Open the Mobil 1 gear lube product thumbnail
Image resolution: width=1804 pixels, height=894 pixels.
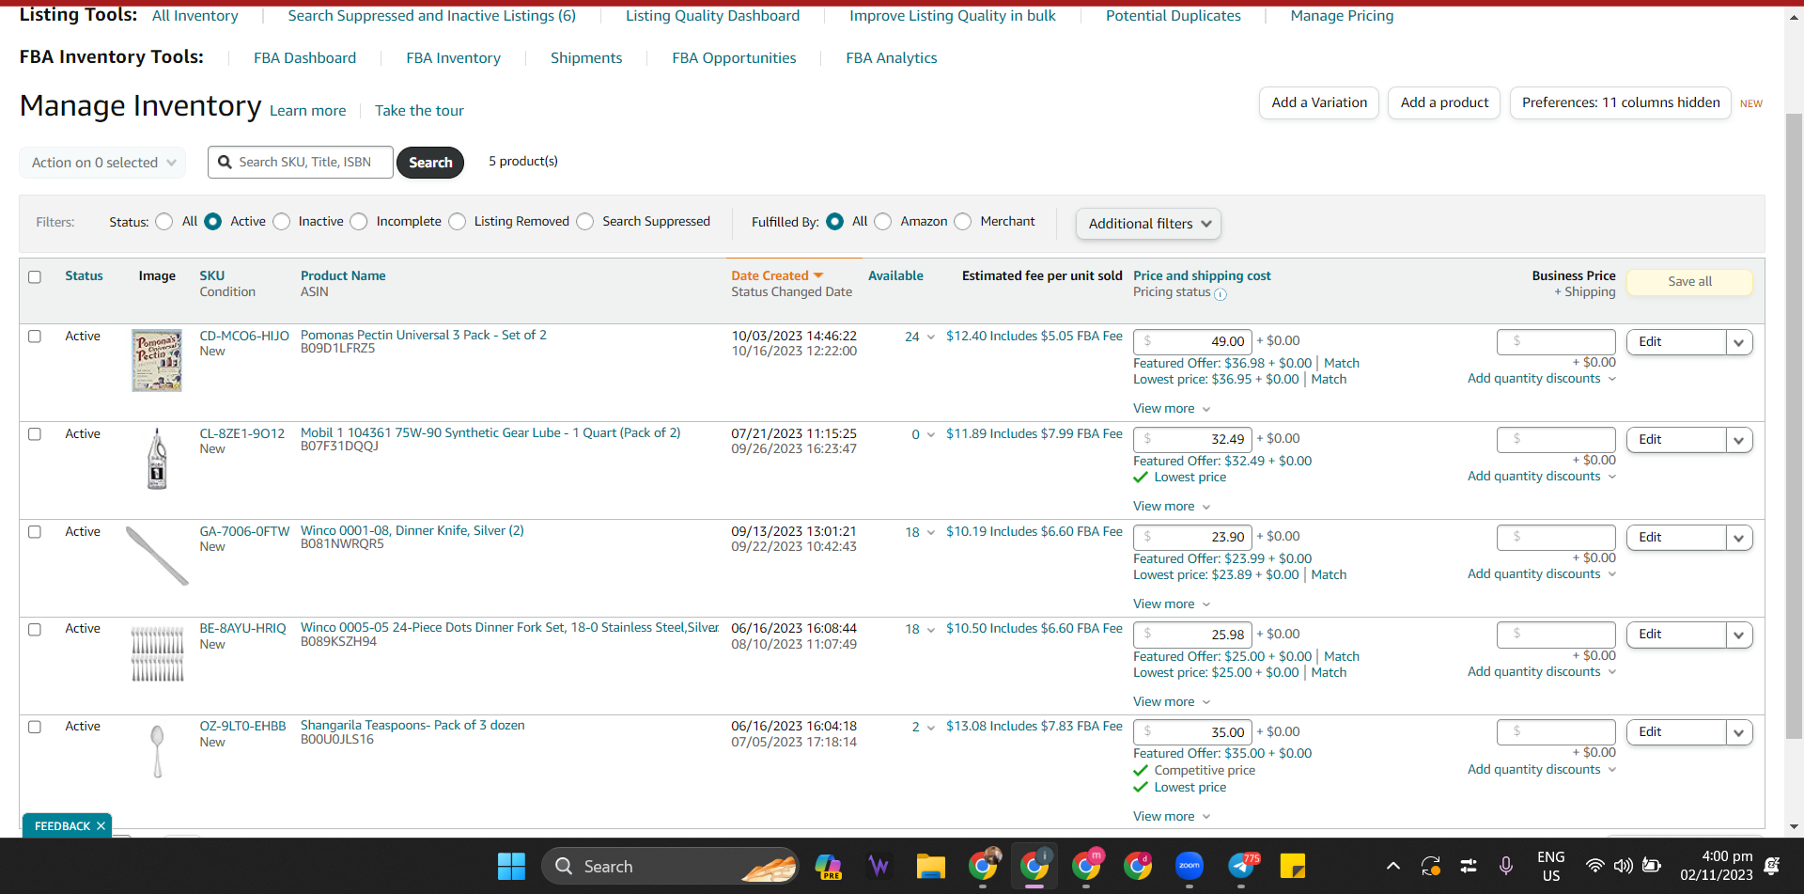pyautogui.click(x=157, y=458)
